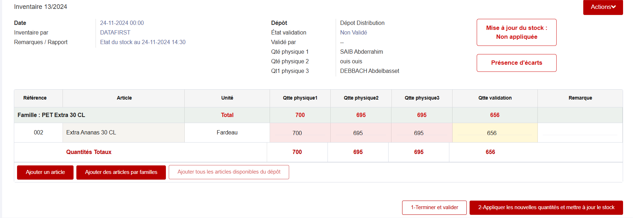
Task: Click the 'Non Validé' validation state
Action: tap(353, 33)
